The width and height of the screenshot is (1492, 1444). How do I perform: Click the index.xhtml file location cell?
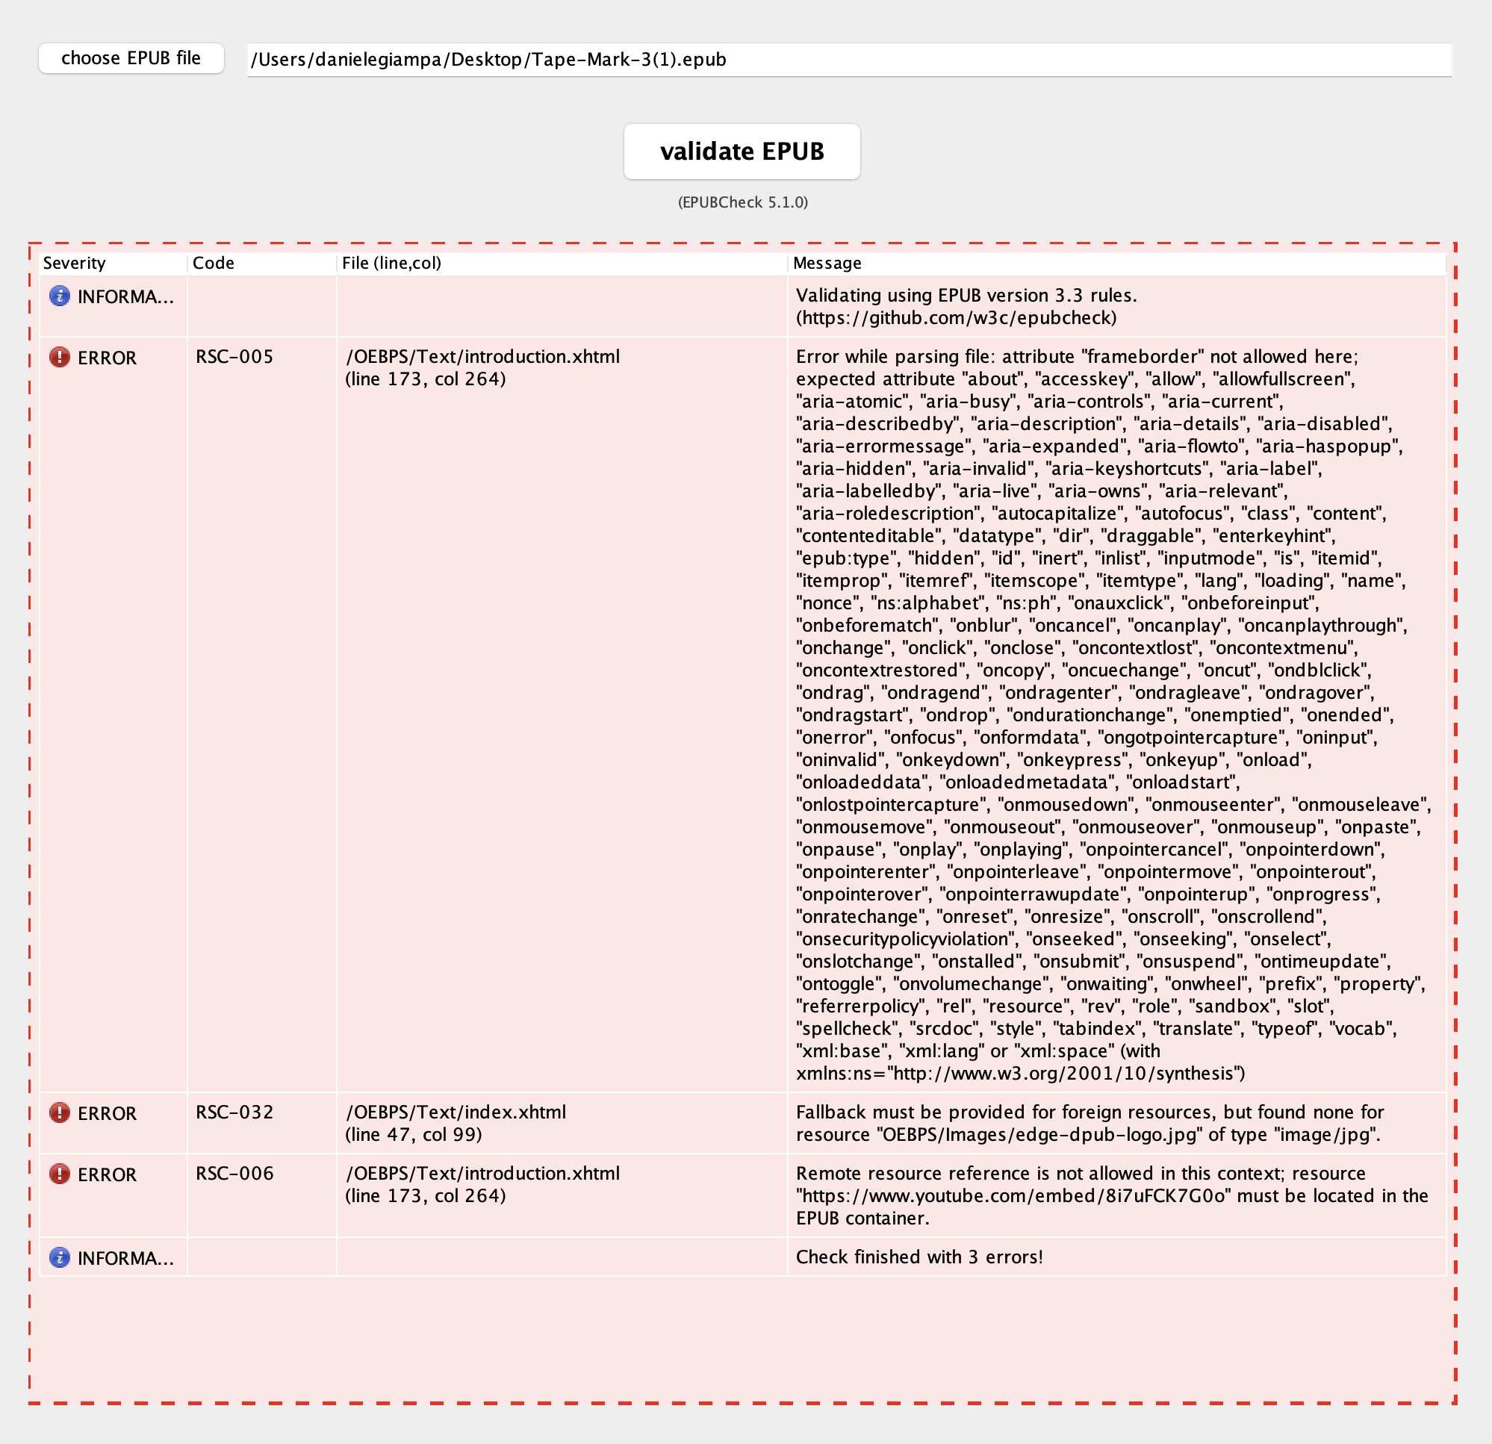click(456, 1123)
